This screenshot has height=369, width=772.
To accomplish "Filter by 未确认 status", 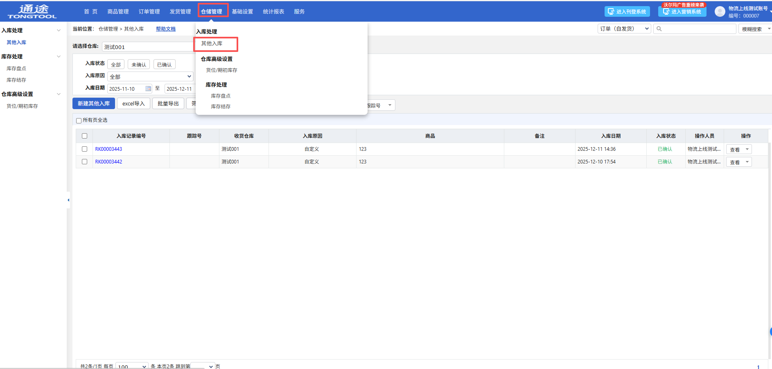I will point(139,65).
